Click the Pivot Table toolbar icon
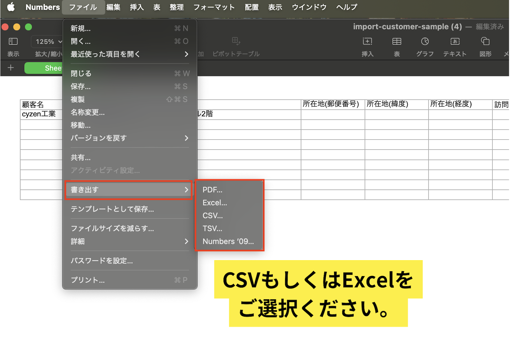The width and height of the screenshot is (510, 337). 236,41
